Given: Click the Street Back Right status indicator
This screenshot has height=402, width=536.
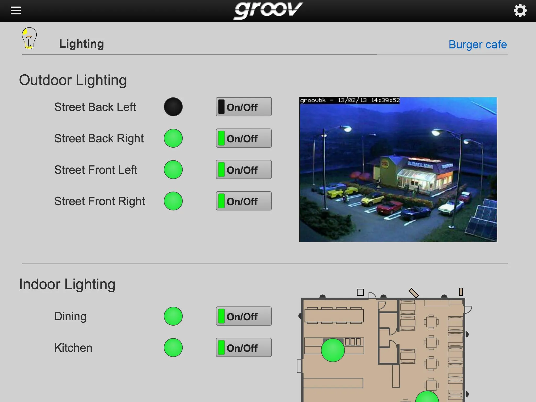Looking at the screenshot, I should tap(173, 138).
